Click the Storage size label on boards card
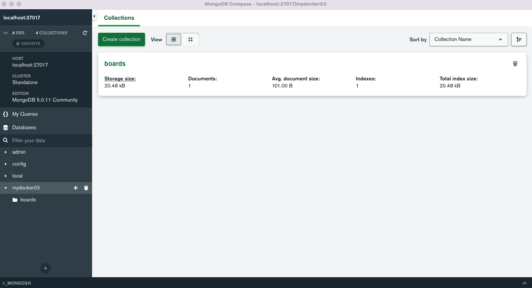Viewport: 532px width, 288px height. tap(120, 79)
